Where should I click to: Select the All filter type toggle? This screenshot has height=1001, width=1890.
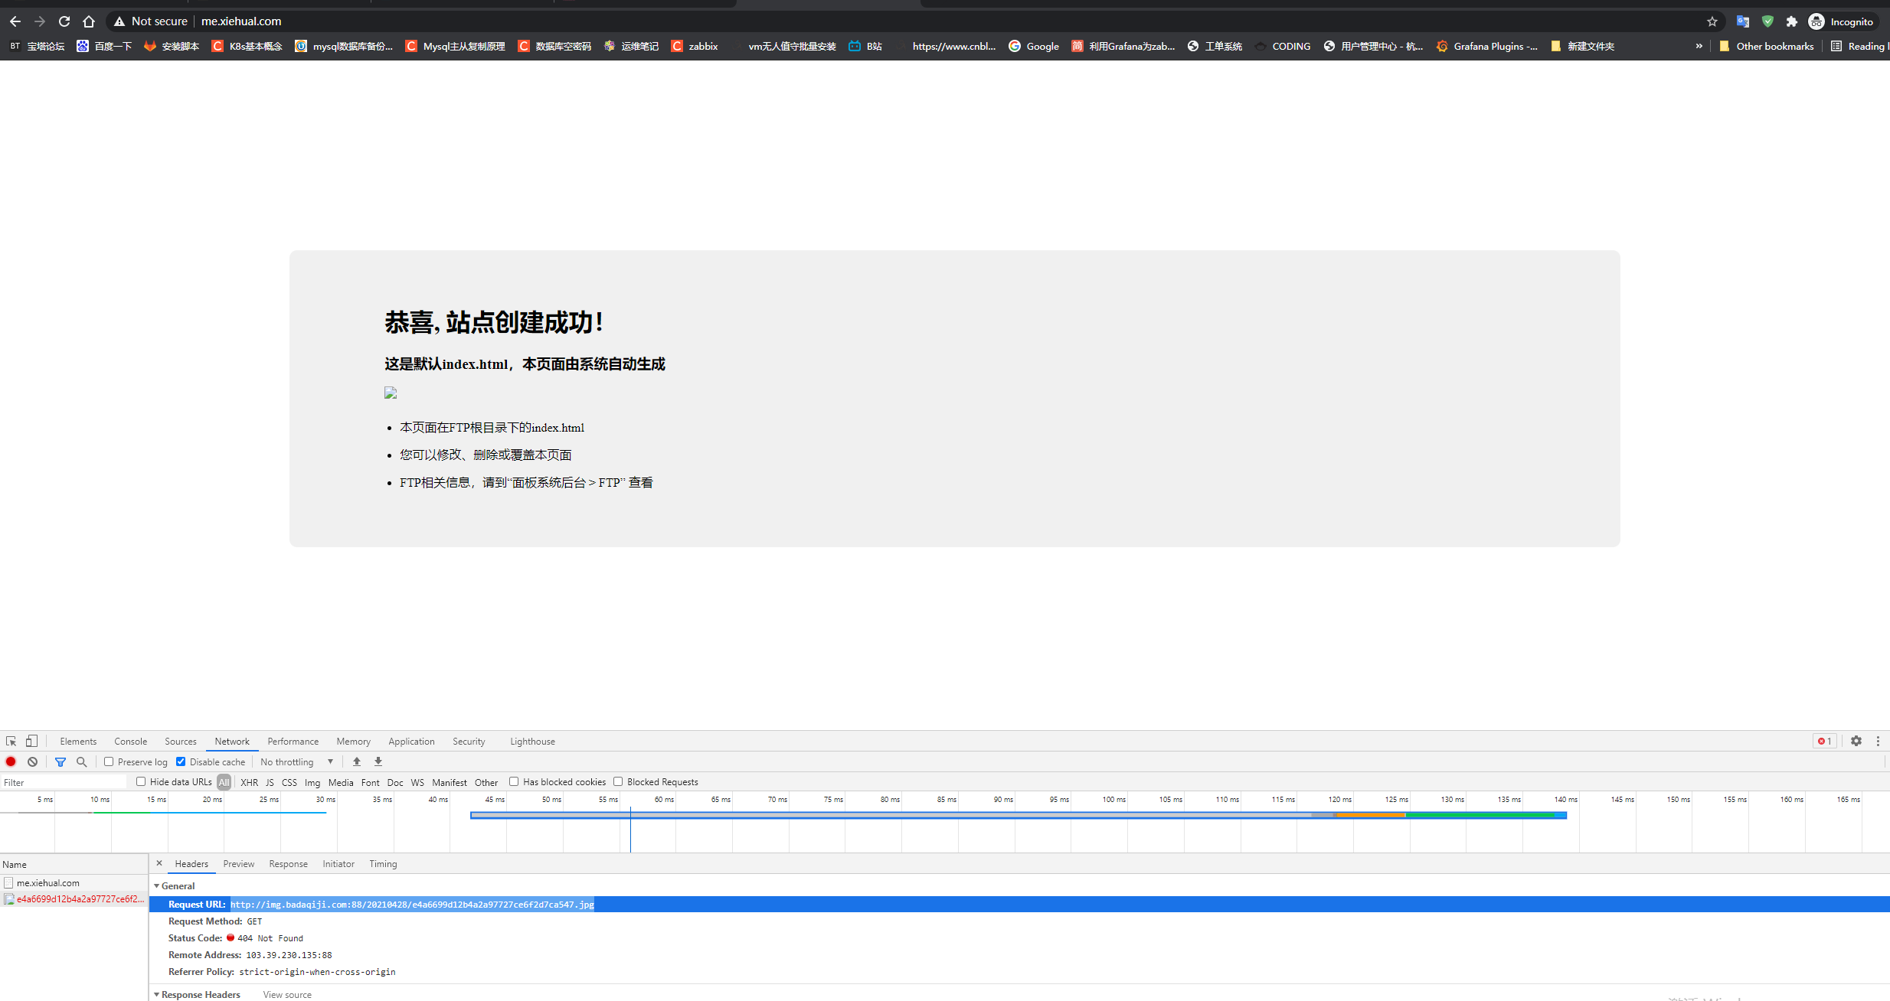[224, 782]
